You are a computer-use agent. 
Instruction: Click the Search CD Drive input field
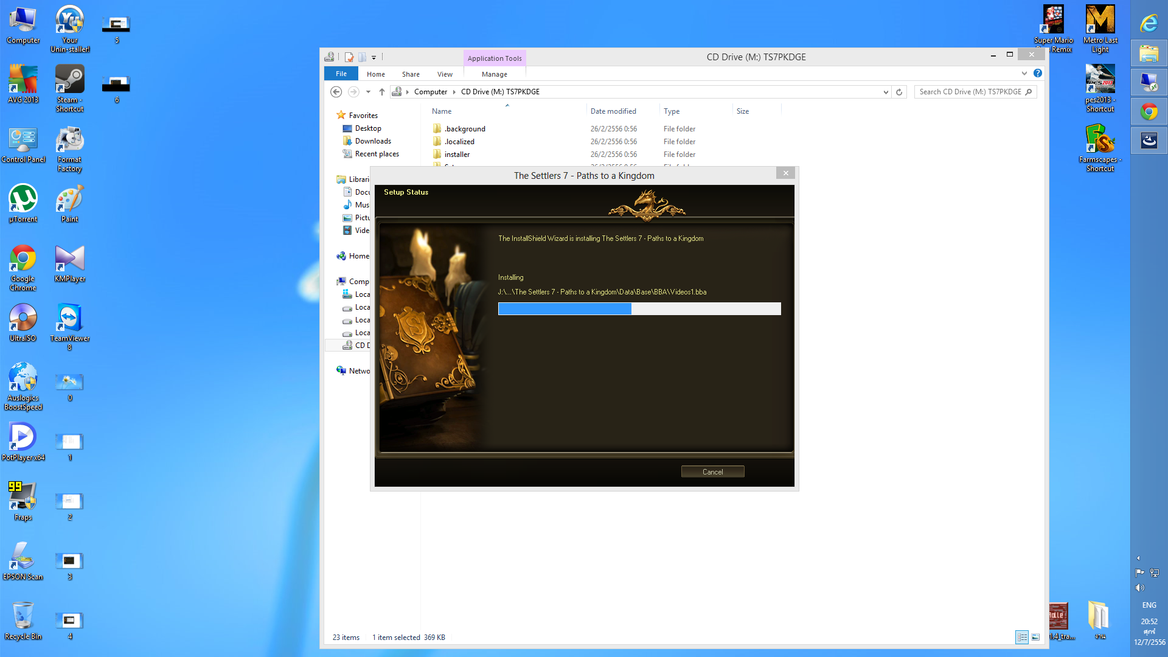(x=970, y=92)
